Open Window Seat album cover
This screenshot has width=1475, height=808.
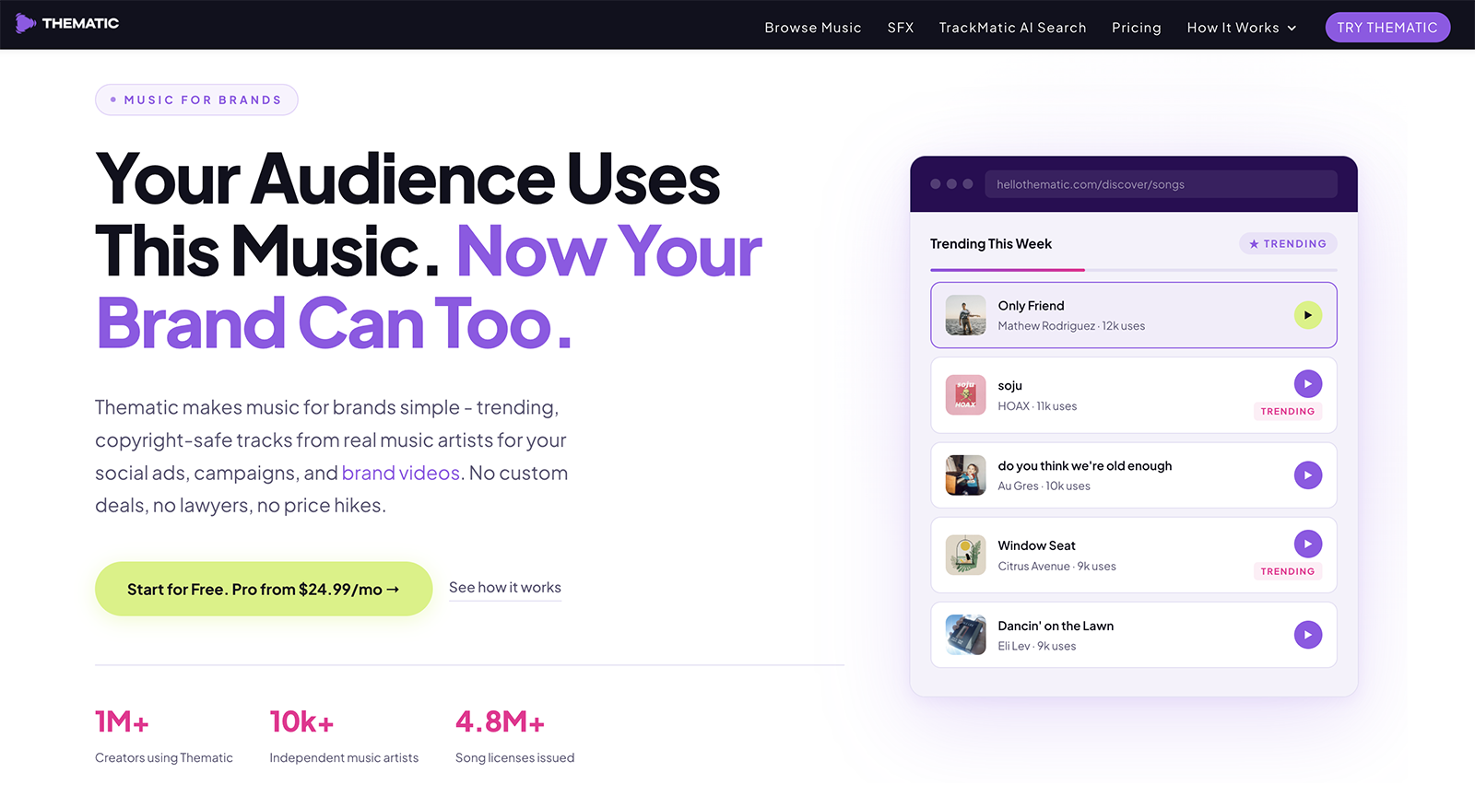965,555
